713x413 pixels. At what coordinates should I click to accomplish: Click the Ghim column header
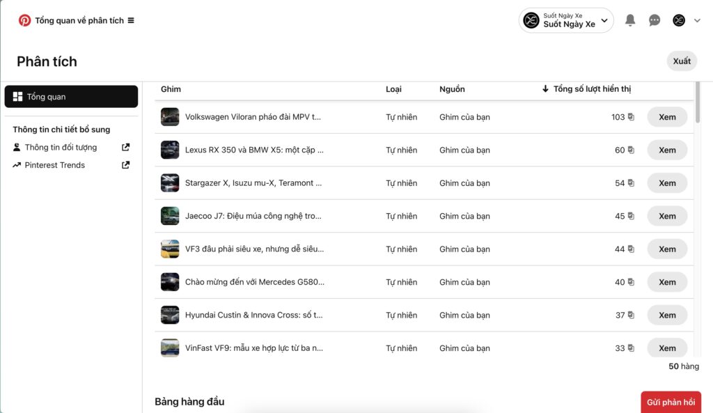(x=171, y=89)
